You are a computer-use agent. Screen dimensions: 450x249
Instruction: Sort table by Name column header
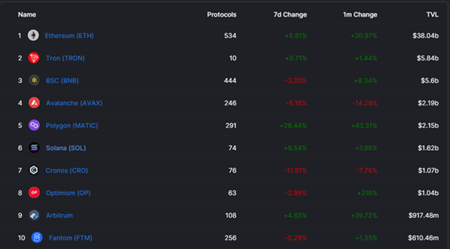(x=27, y=15)
